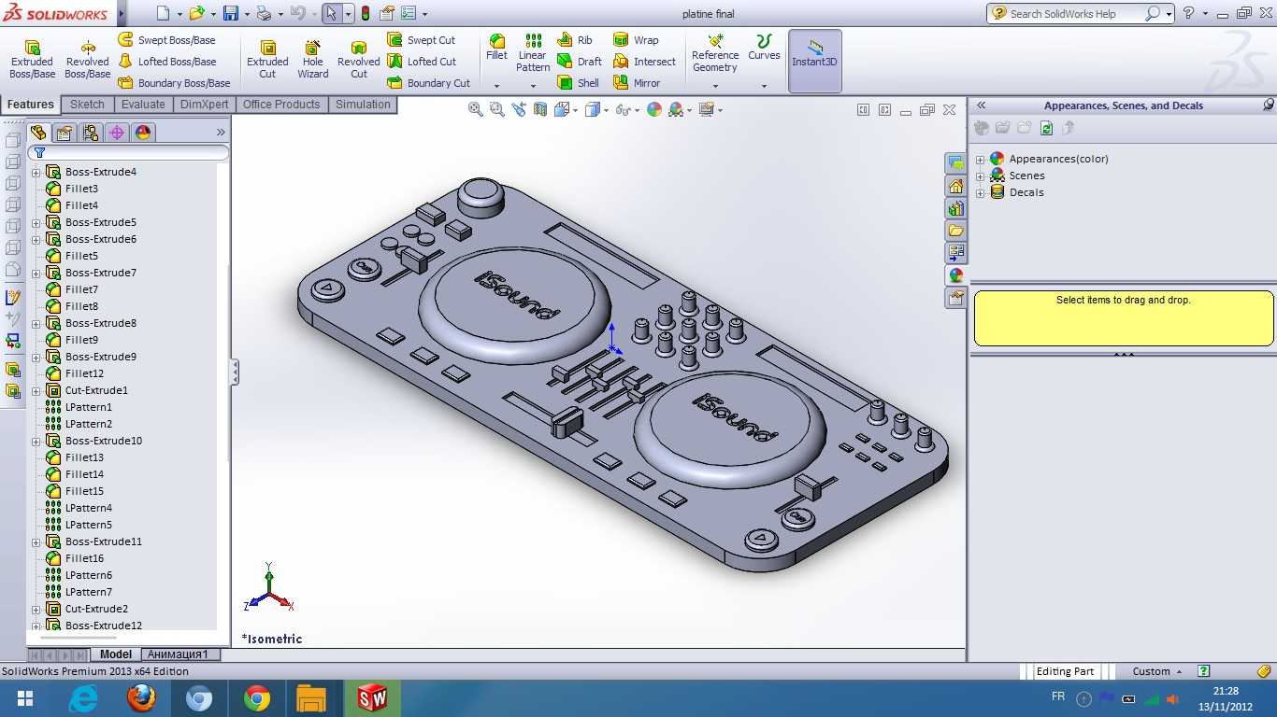Switch to the Sketch tab
Image resolution: width=1277 pixels, height=717 pixels.
88,105
